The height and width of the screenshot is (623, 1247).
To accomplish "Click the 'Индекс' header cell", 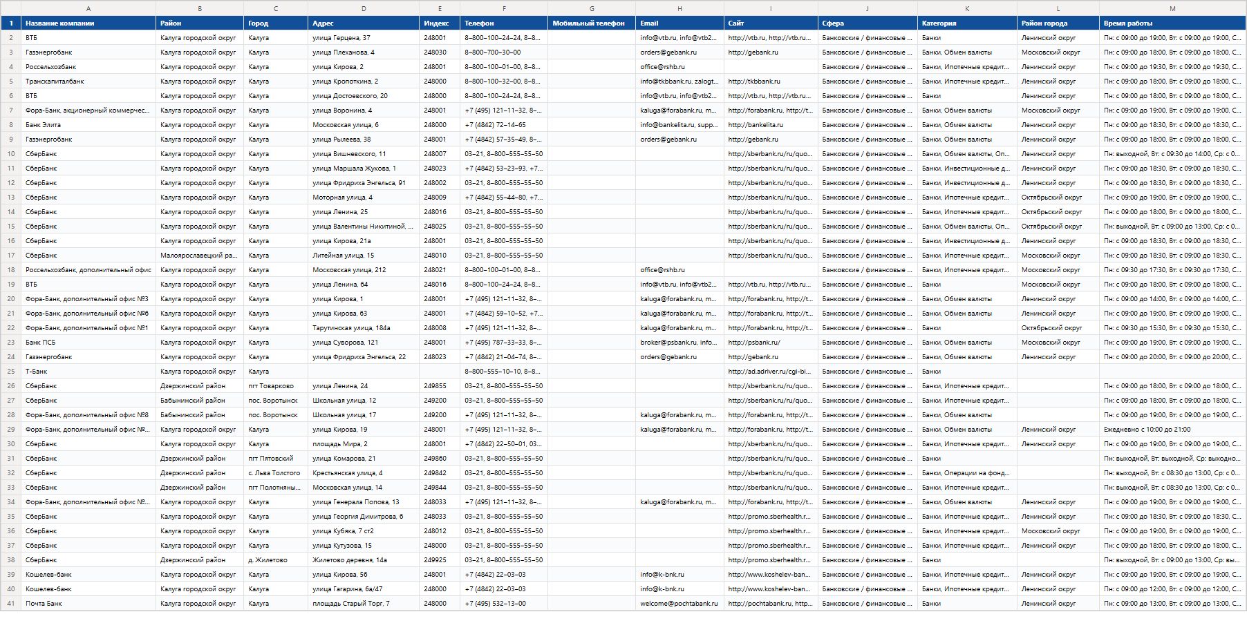I will coord(440,23).
